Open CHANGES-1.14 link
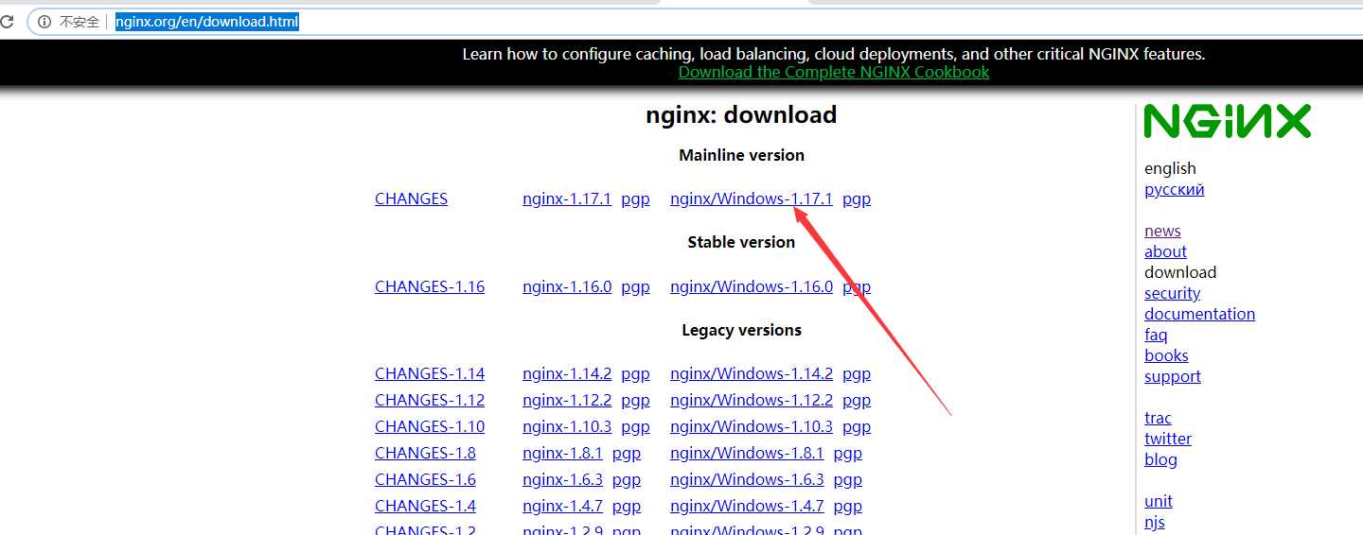The image size is (1363, 535). (430, 373)
